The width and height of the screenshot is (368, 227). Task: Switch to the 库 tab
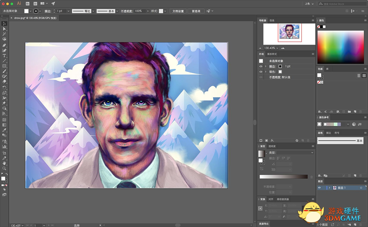(x=327, y=69)
